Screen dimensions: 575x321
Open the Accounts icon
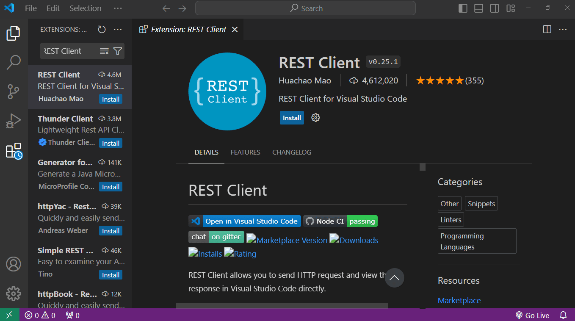point(13,264)
